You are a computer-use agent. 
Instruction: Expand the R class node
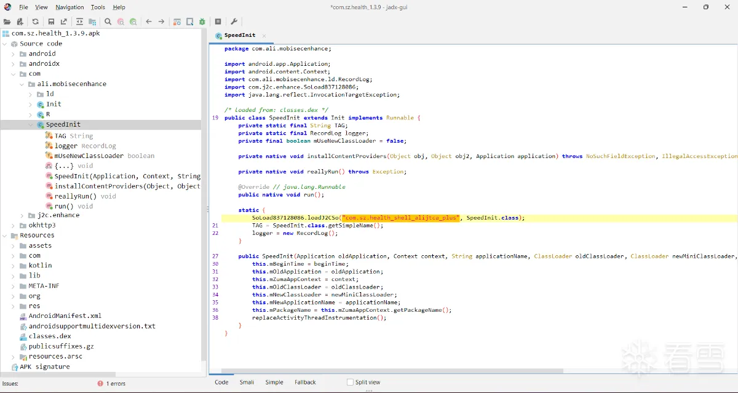click(x=31, y=114)
